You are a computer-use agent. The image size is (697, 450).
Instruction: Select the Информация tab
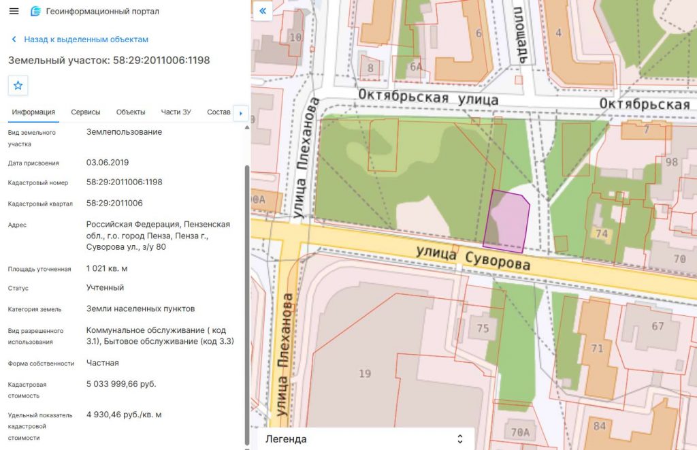click(x=33, y=112)
